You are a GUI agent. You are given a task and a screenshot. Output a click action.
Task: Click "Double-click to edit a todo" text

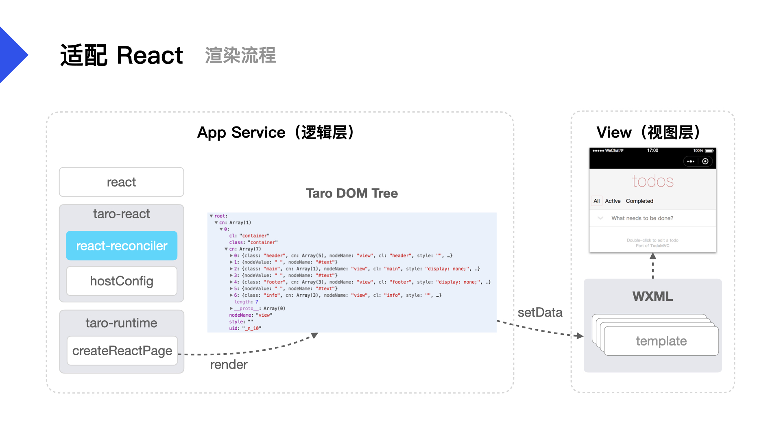652,240
